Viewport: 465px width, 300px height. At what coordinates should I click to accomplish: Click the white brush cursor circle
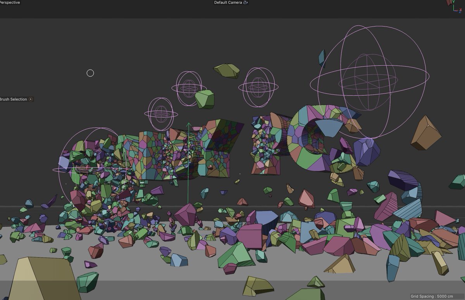(x=90, y=73)
